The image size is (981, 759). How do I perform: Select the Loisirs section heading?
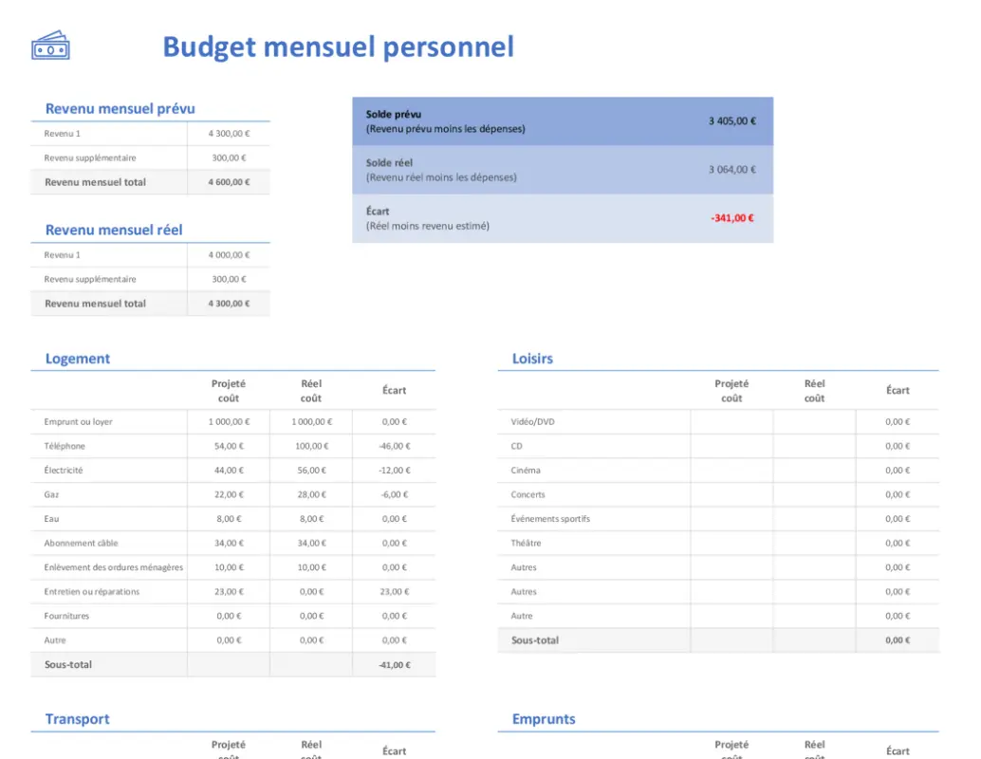click(532, 359)
